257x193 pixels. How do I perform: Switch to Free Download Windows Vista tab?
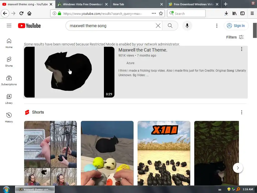194,4
